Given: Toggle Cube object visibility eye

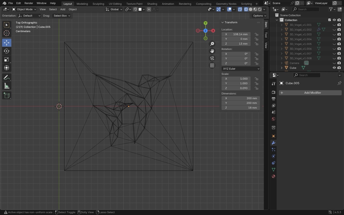Looking at the screenshot, I should click(x=334, y=68).
